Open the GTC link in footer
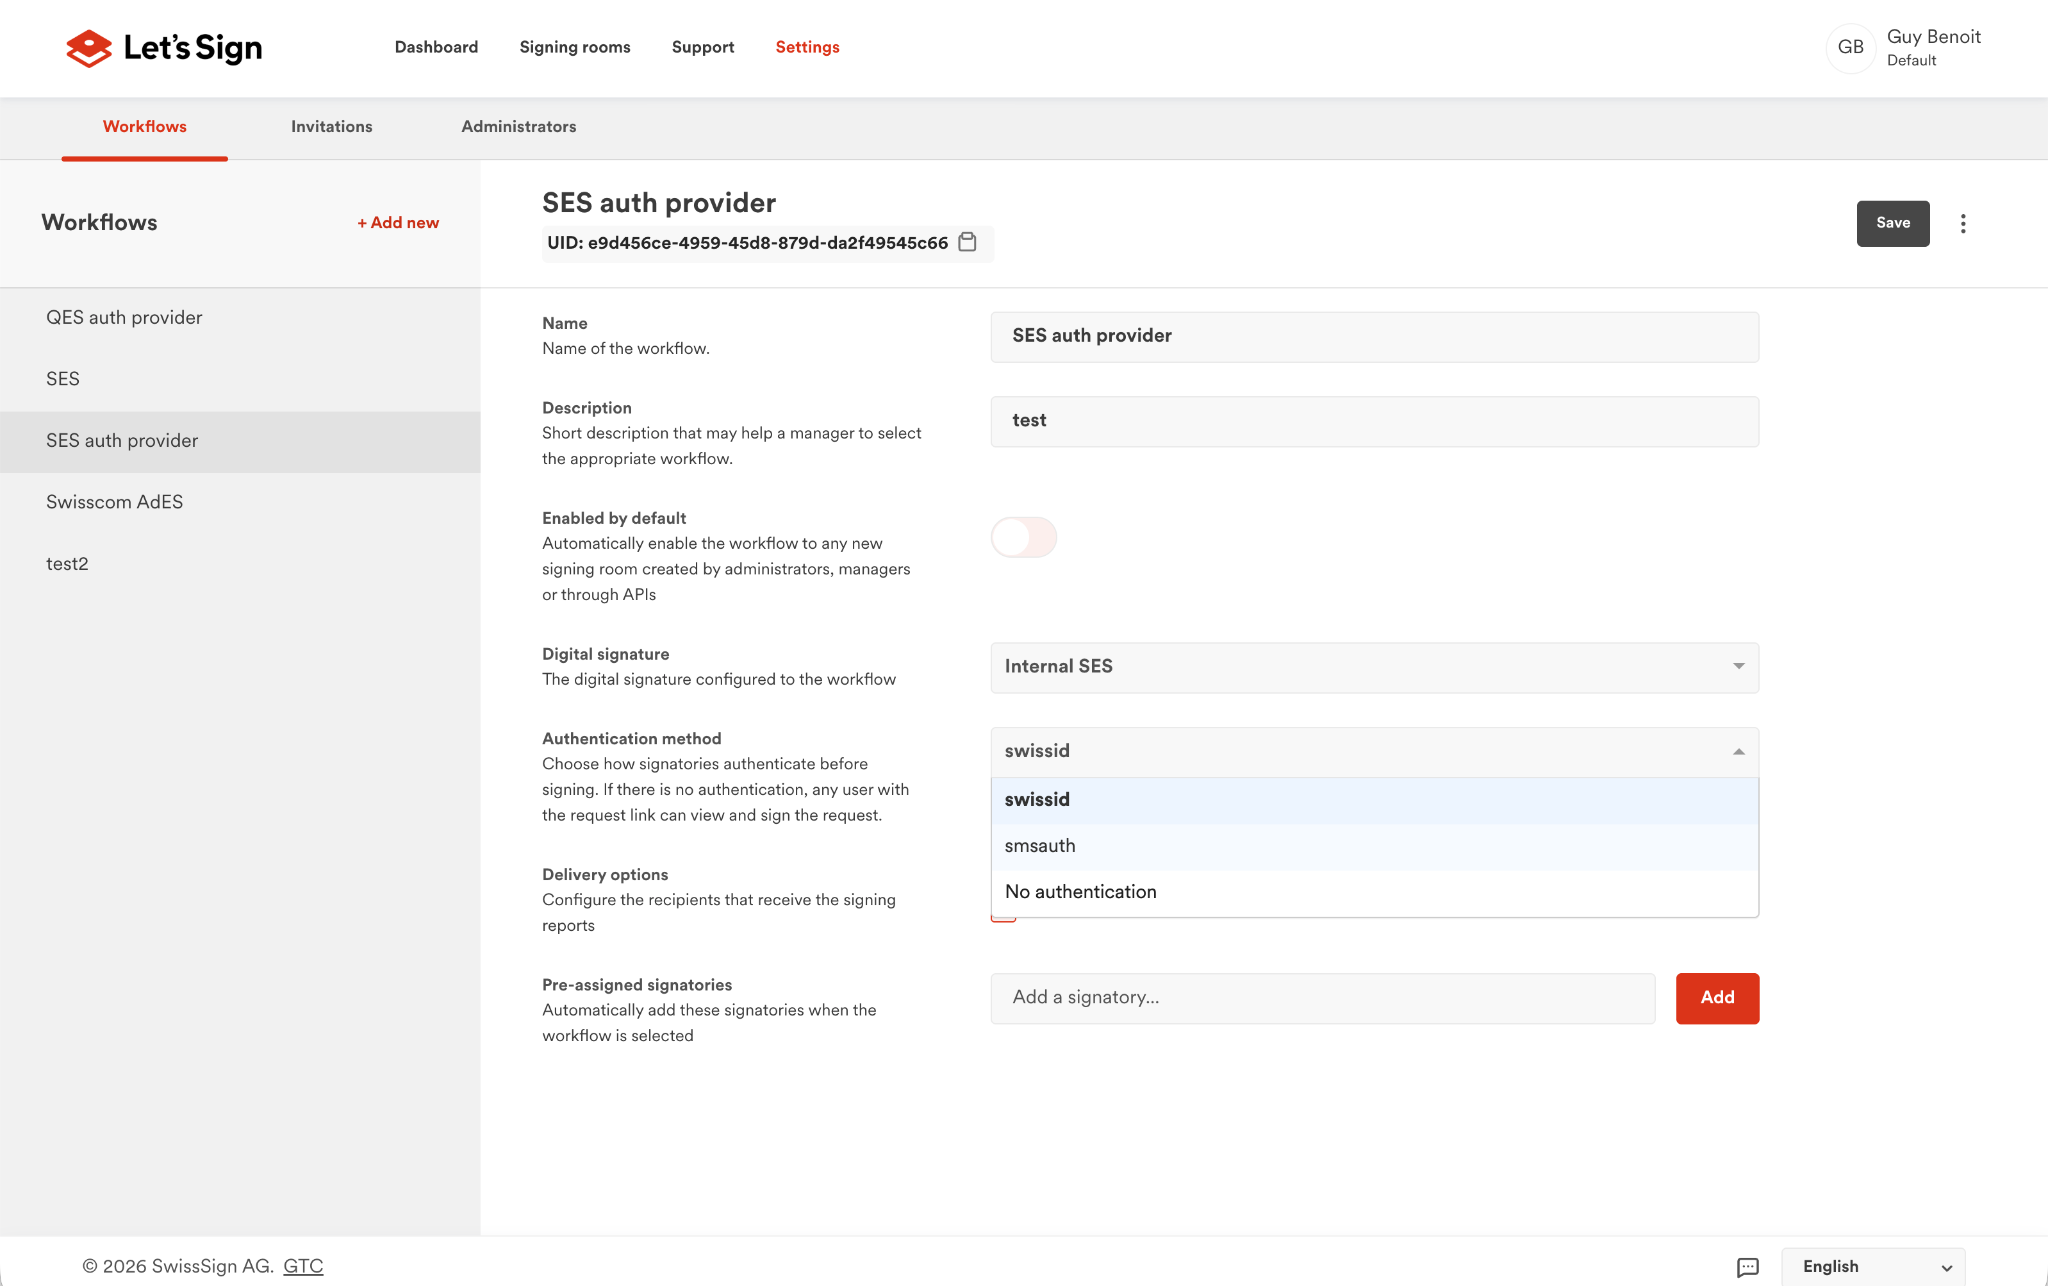 pyautogui.click(x=302, y=1266)
